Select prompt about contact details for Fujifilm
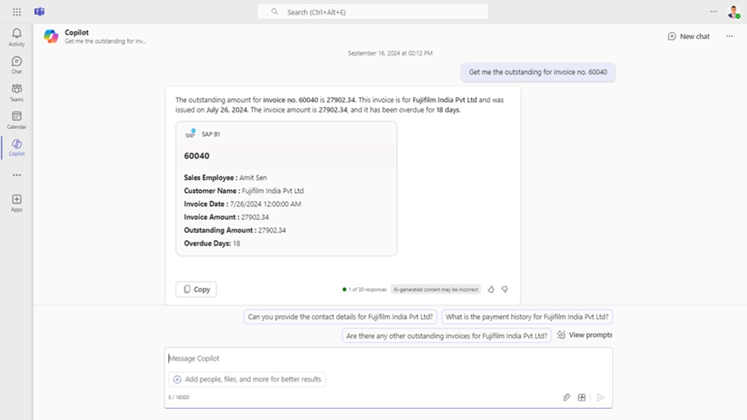 tap(340, 317)
